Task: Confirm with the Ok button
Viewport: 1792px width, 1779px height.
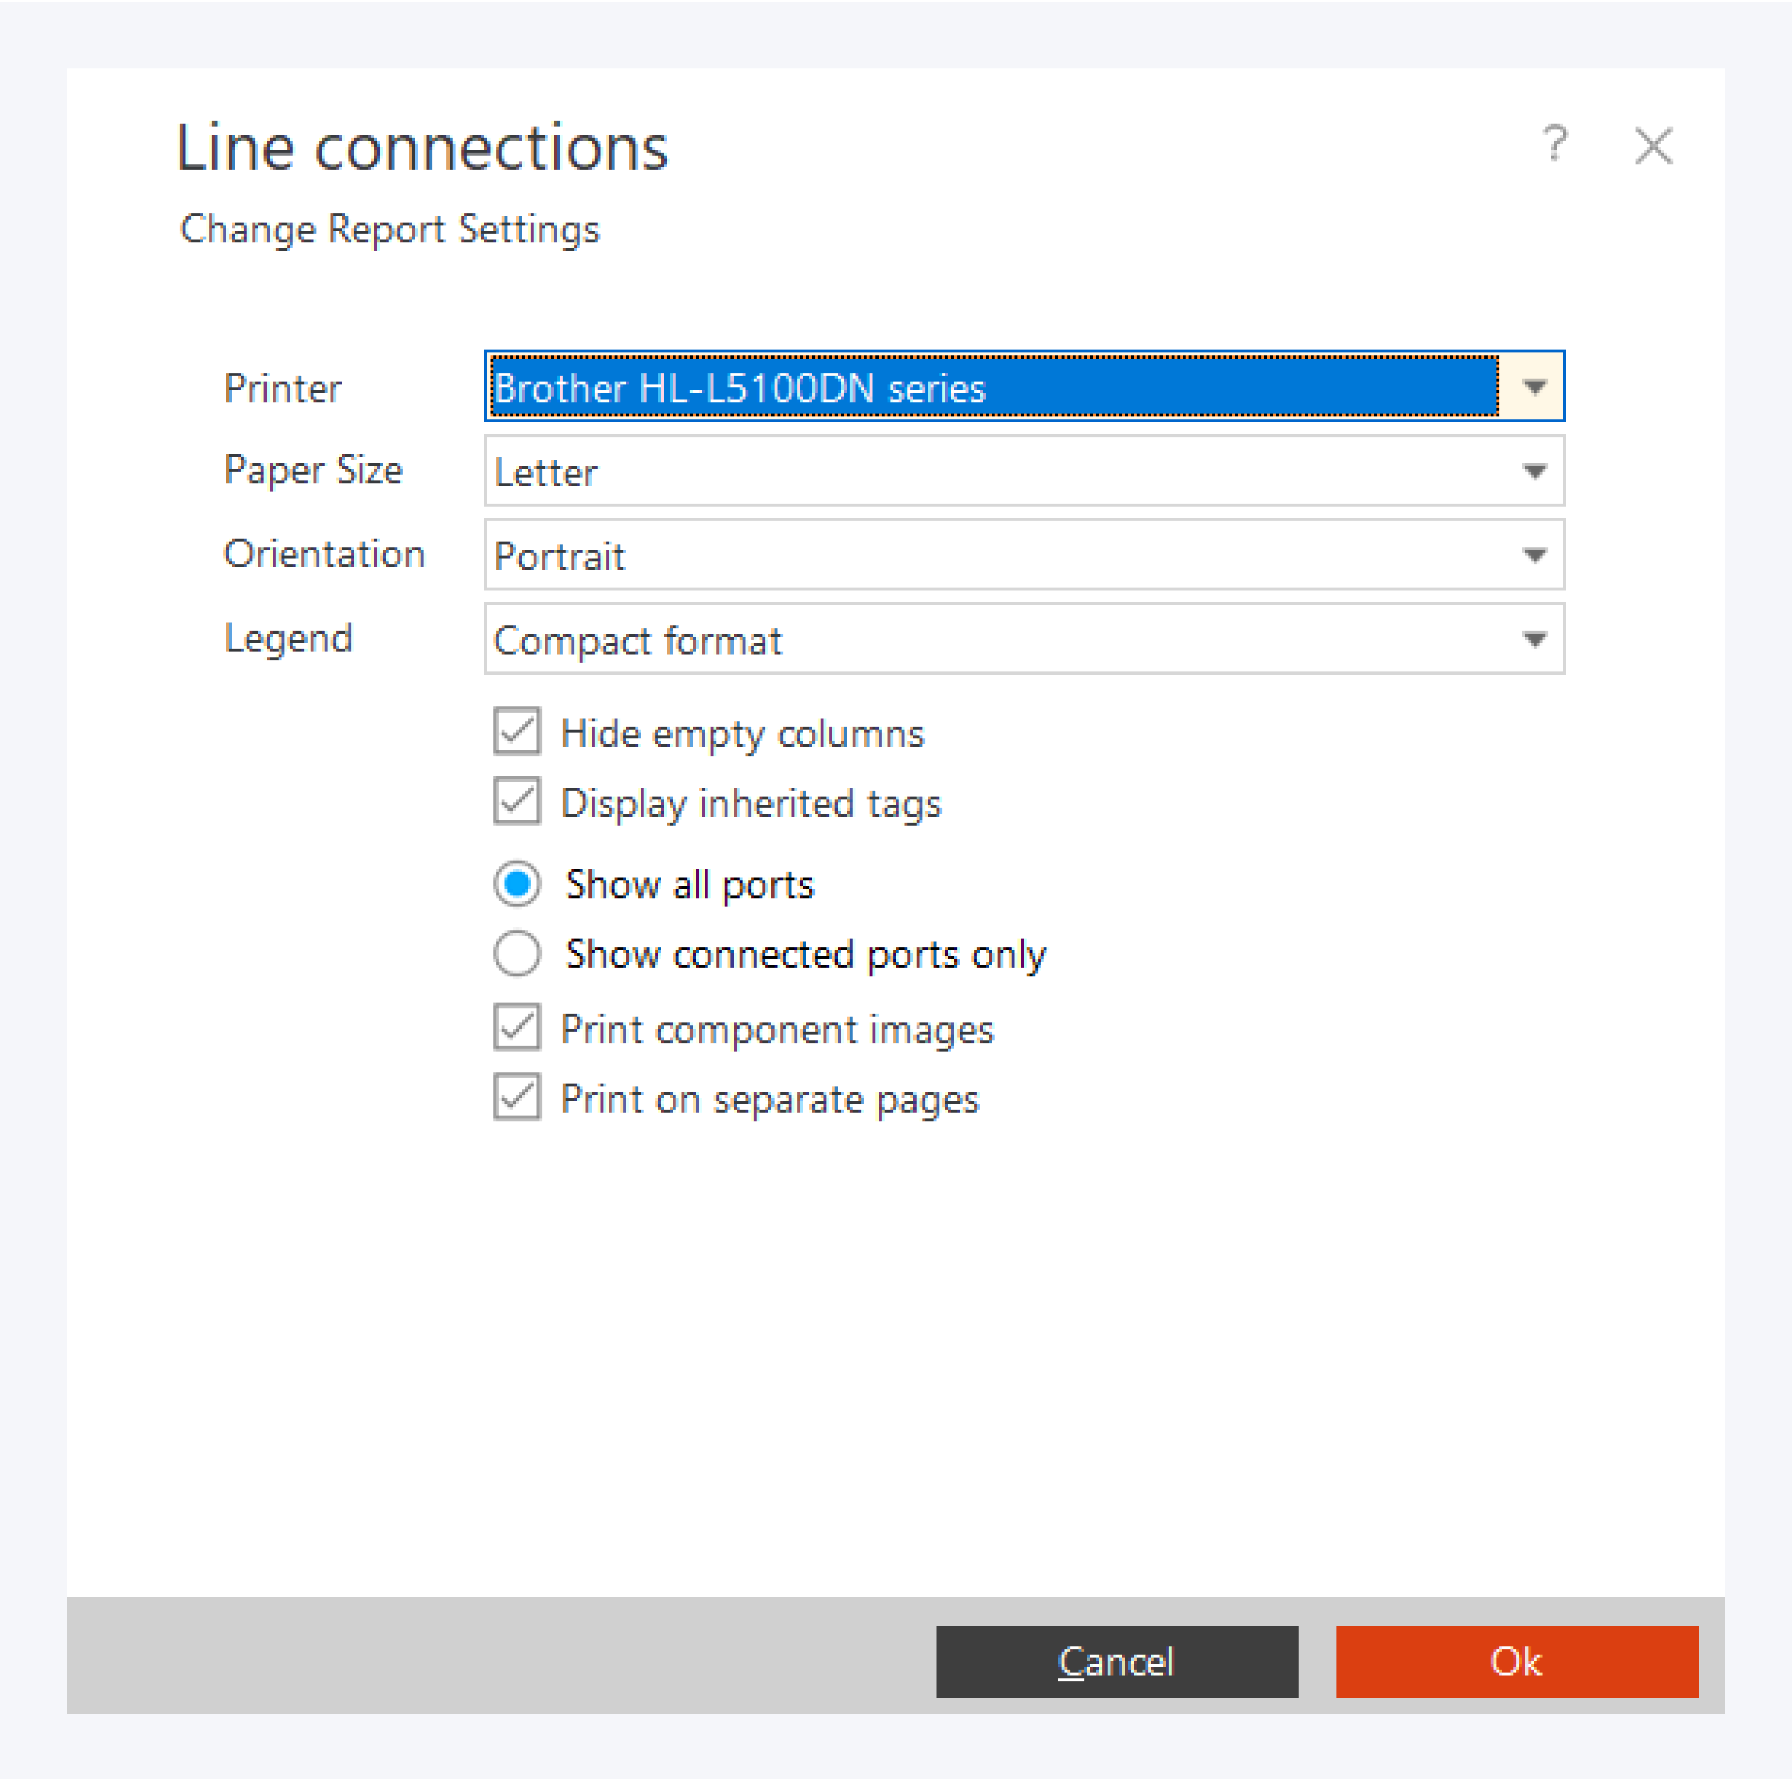Action: tap(1516, 1661)
